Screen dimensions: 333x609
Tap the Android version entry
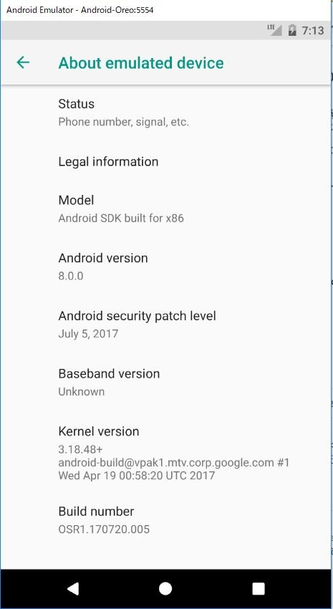(165, 267)
